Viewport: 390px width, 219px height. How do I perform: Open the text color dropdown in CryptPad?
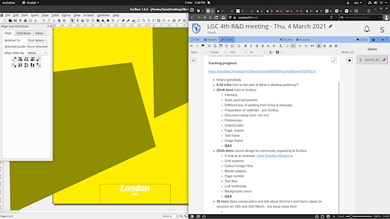point(271,52)
